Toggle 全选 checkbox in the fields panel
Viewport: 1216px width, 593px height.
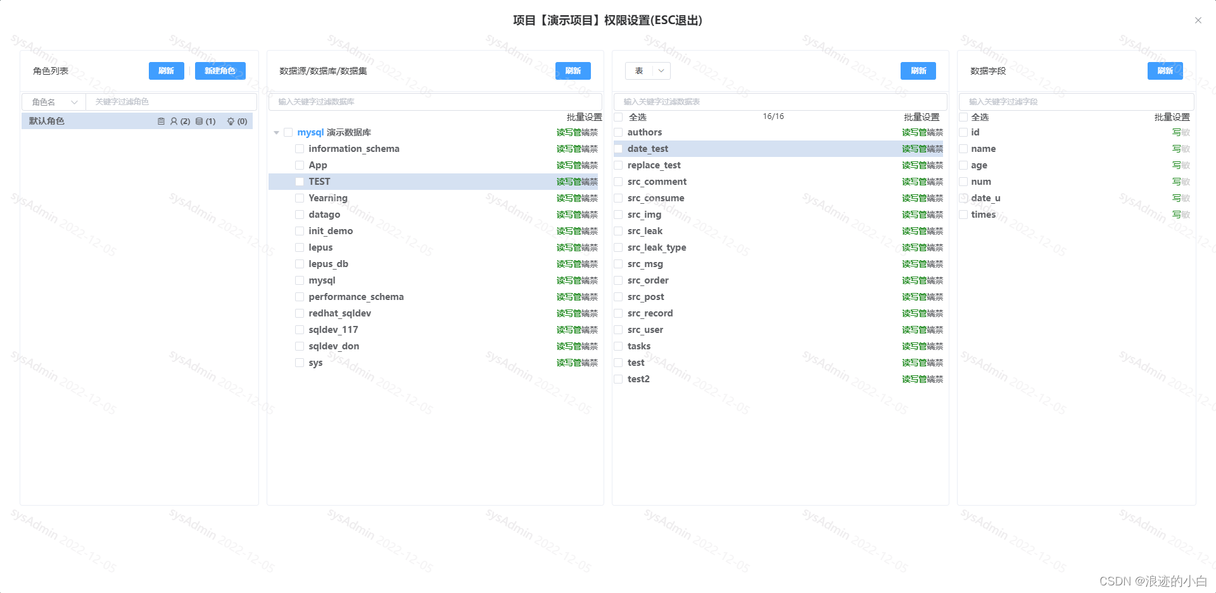(x=963, y=117)
